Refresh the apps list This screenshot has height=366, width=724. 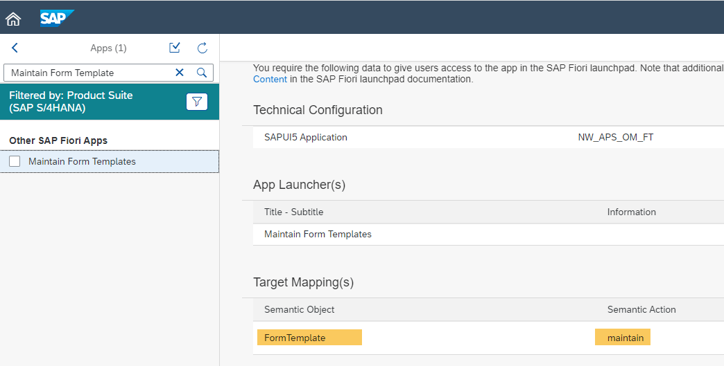202,48
